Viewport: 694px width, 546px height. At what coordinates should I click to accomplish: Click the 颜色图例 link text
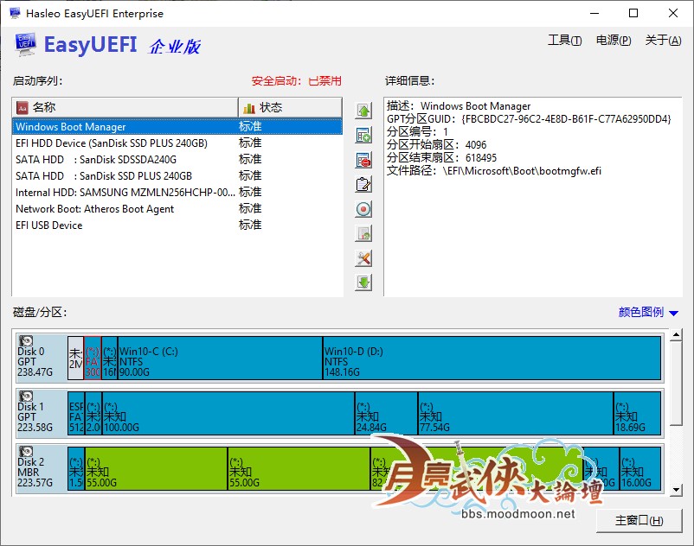641,313
